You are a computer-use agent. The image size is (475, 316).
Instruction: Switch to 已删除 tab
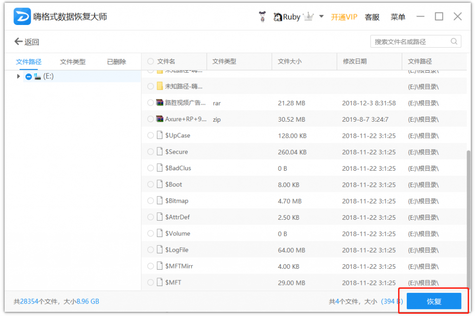click(116, 62)
